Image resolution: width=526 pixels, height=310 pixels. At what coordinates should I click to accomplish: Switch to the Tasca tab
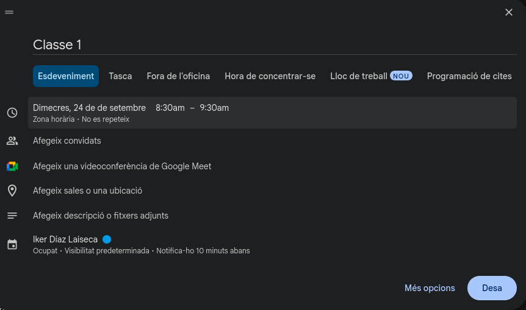[120, 76]
